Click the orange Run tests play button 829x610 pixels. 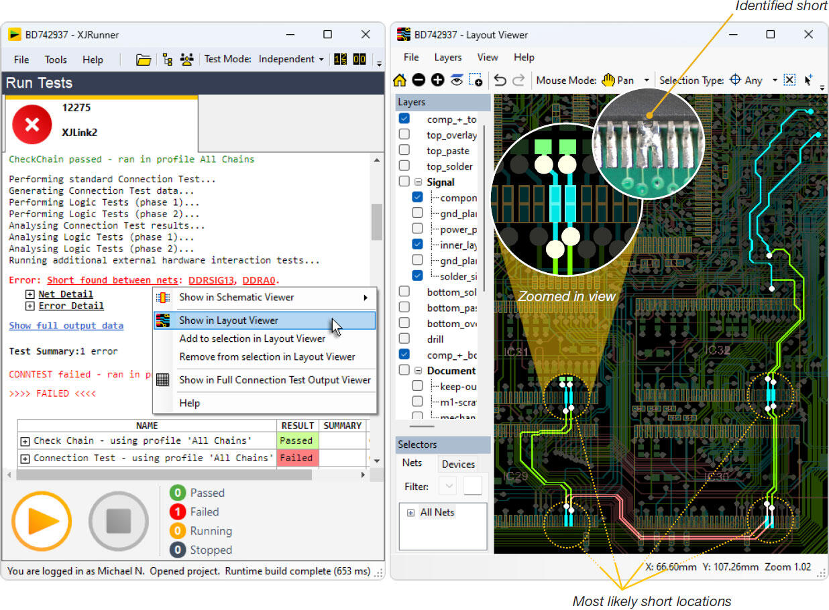click(41, 522)
